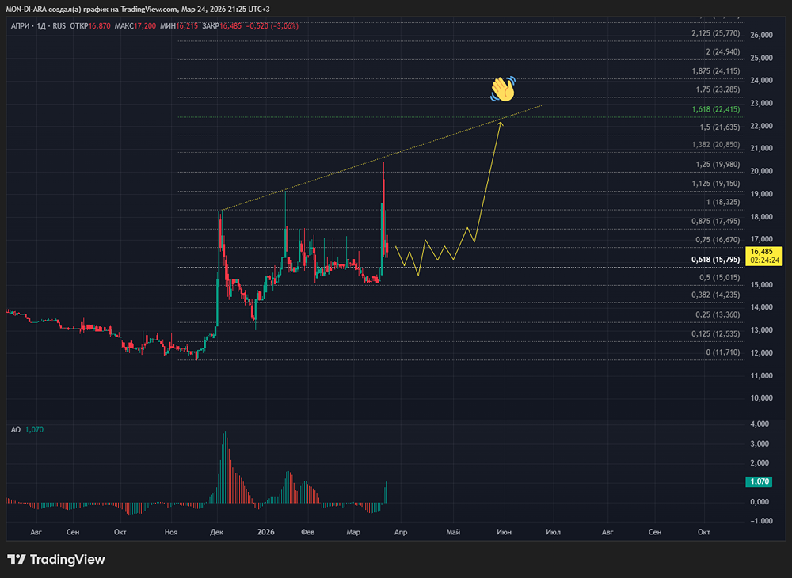Click -1,000 on the AO scale

coord(762,521)
